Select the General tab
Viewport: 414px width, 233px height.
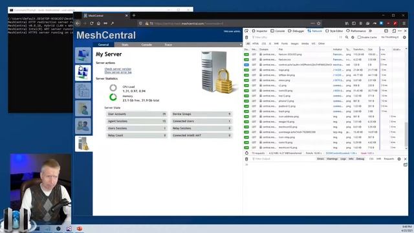(x=103, y=45)
